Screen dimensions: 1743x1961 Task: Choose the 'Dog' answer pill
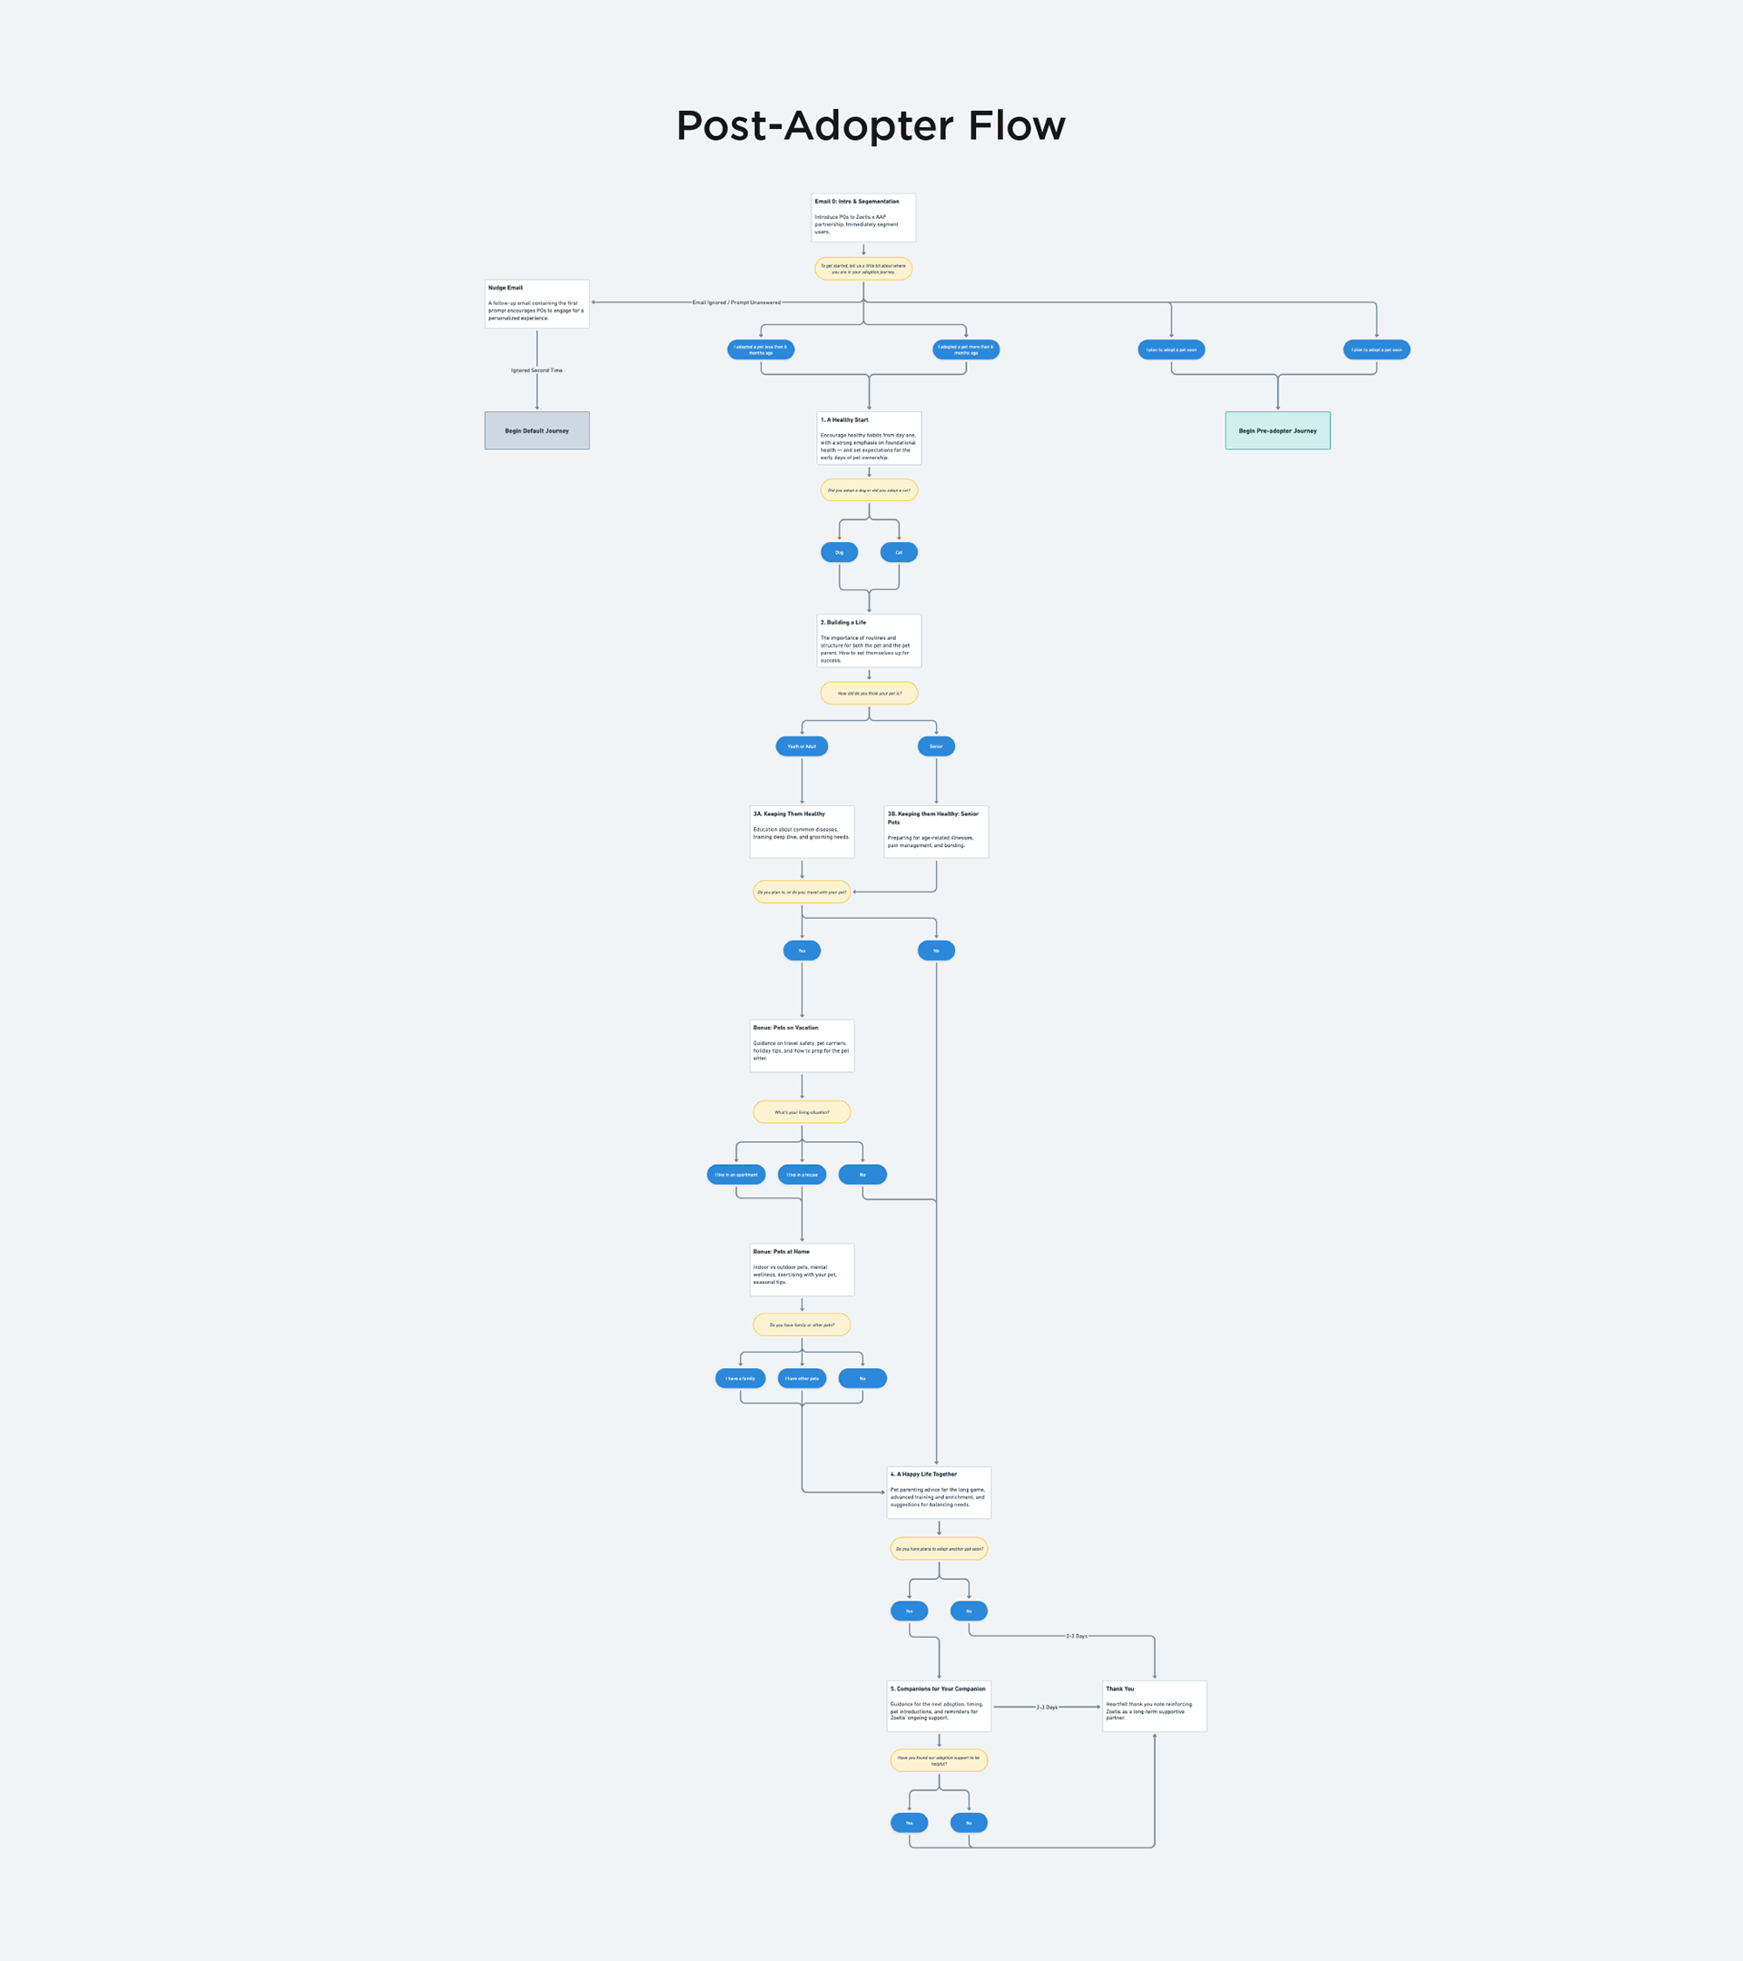(840, 553)
